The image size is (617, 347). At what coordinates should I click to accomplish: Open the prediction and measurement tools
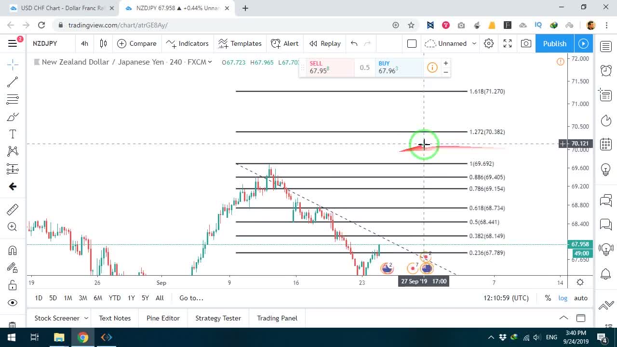pos(13,169)
